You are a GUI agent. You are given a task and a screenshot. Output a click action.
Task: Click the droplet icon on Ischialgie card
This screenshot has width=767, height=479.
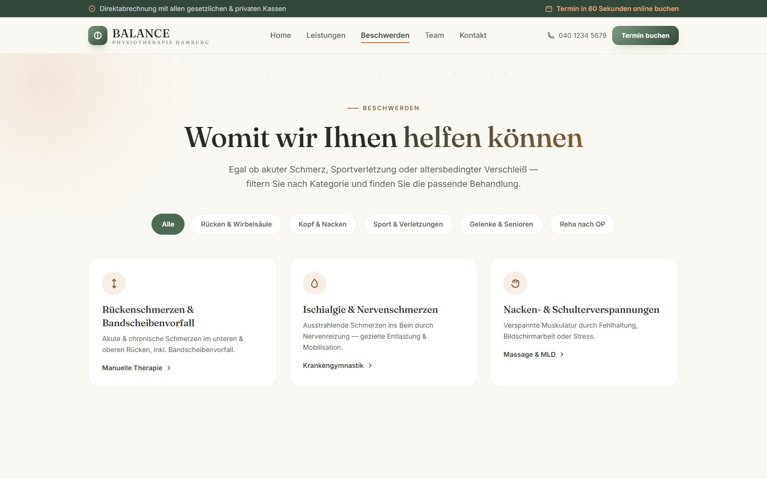314,283
